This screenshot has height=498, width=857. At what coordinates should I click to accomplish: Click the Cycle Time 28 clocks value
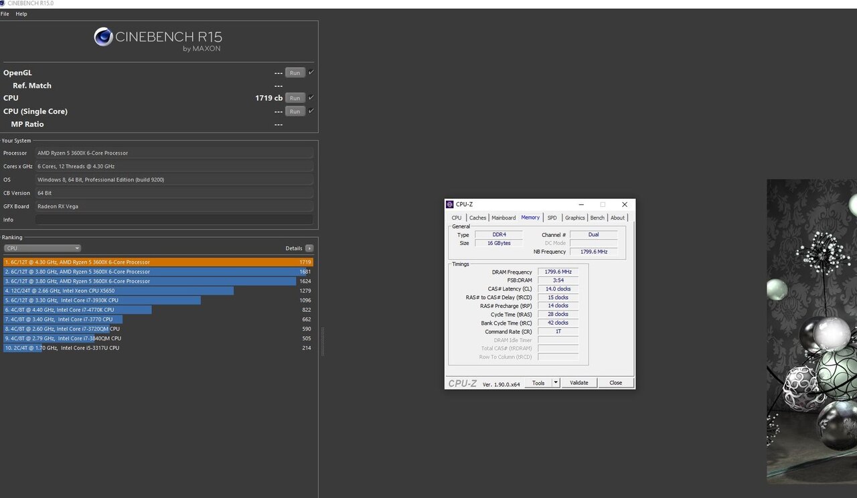[558, 314]
